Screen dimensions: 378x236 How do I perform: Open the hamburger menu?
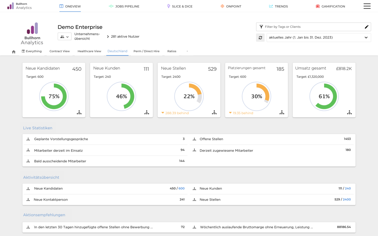(x=367, y=6)
